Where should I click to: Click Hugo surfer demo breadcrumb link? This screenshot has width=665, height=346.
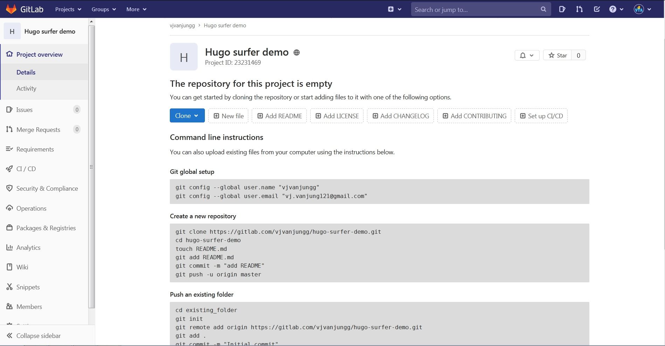click(x=225, y=26)
